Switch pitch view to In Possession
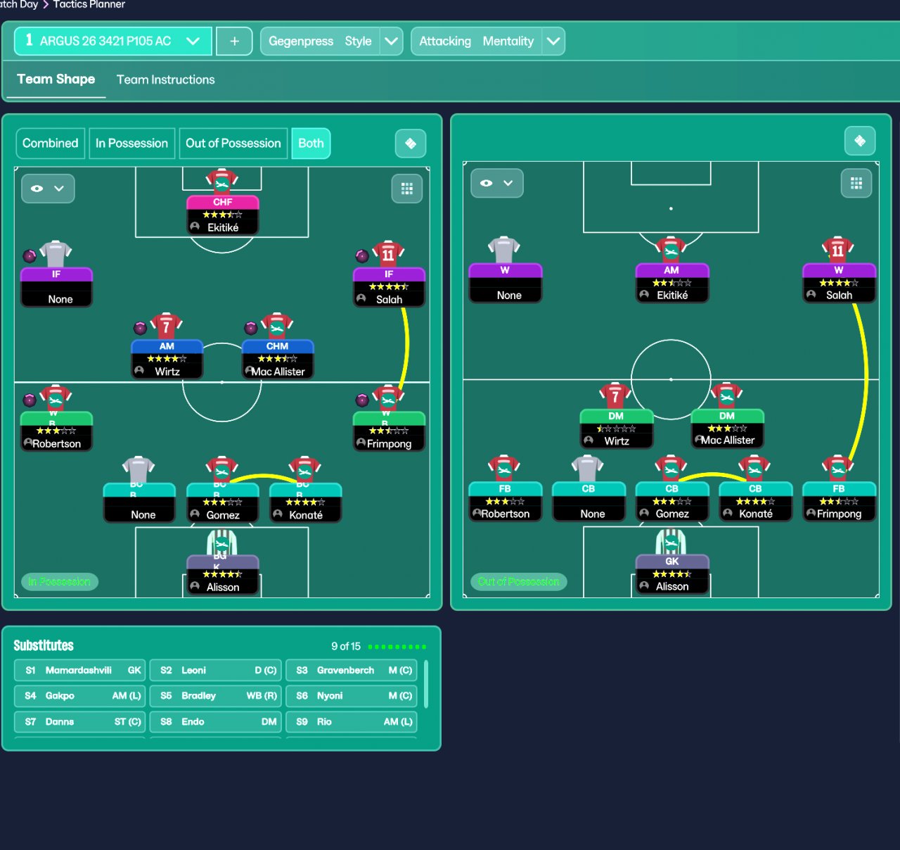Image resolution: width=900 pixels, height=850 pixels. (131, 144)
